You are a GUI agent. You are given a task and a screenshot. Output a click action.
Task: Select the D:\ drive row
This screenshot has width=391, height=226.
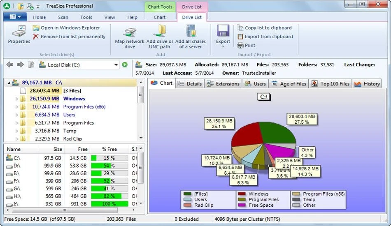[71, 166]
